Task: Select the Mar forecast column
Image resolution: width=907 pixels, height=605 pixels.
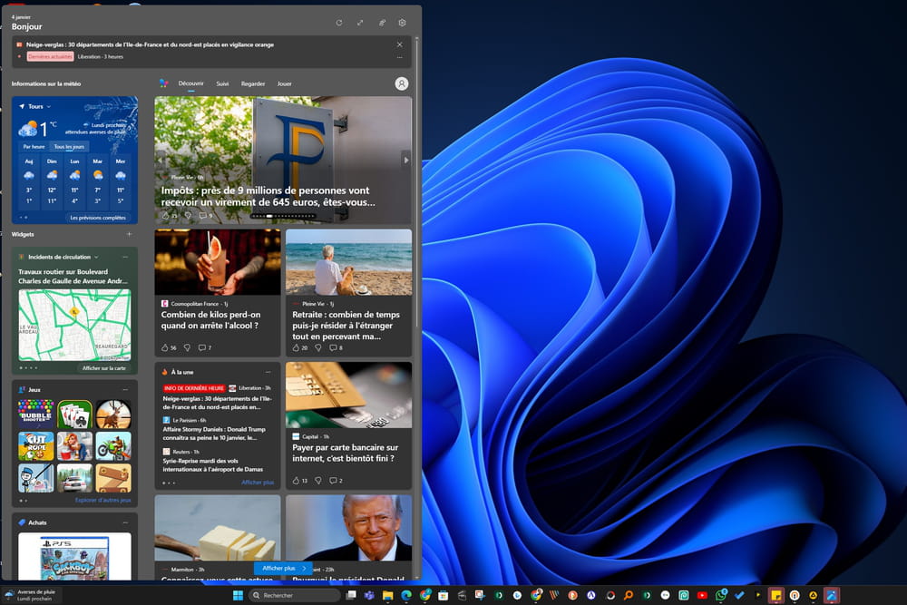Action: point(98,181)
